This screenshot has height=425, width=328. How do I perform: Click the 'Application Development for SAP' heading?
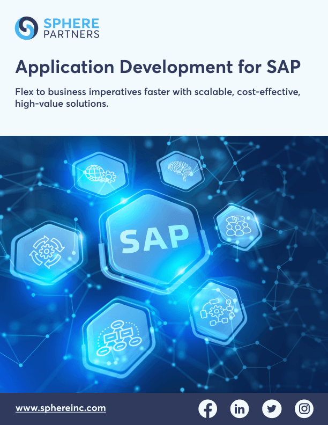[x=158, y=67]
